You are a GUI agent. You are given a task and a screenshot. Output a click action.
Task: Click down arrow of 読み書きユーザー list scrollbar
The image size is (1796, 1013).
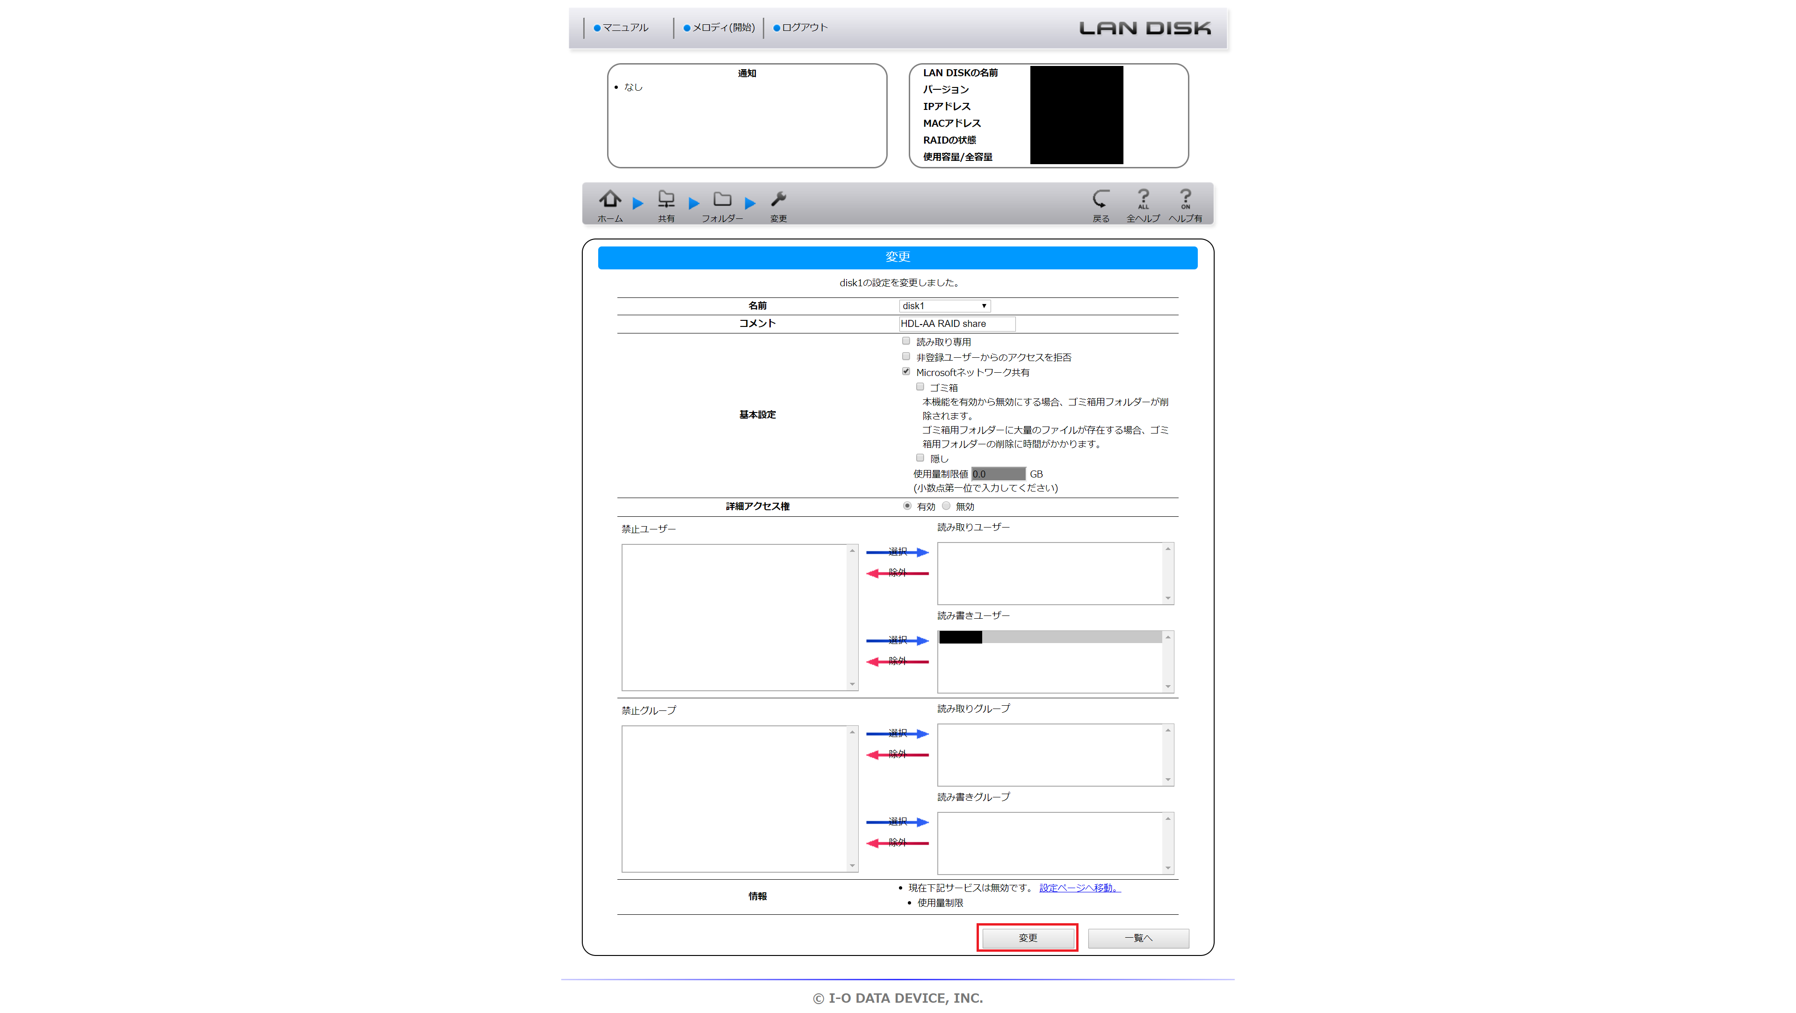click(x=1168, y=687)
